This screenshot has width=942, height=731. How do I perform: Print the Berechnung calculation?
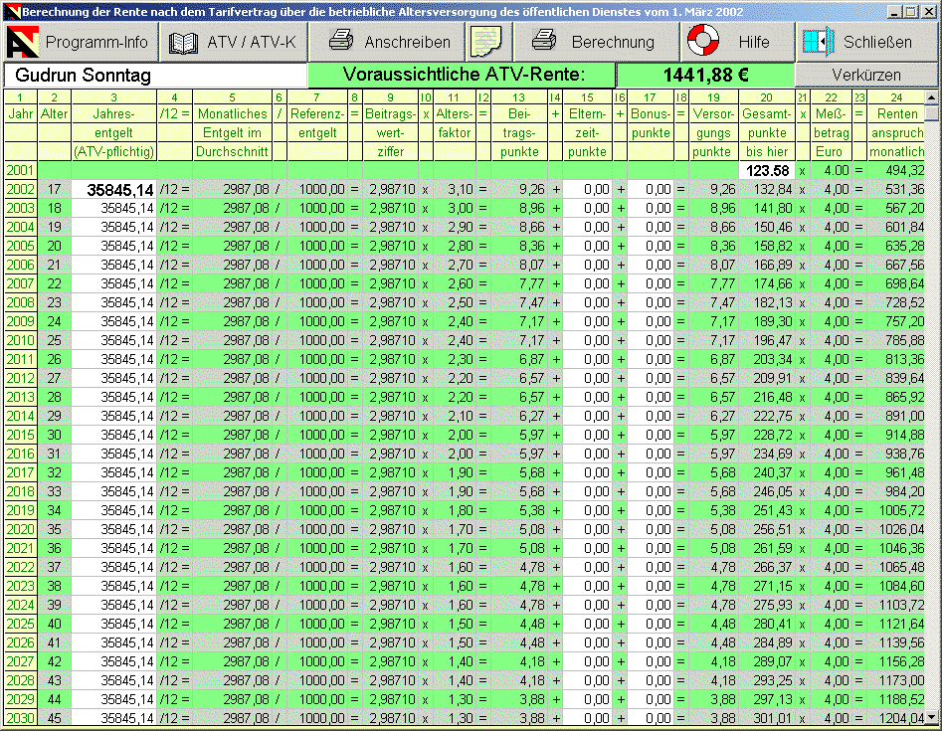597,42
